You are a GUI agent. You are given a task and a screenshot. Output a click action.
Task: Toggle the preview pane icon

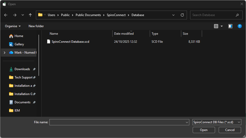coord(230,26)
